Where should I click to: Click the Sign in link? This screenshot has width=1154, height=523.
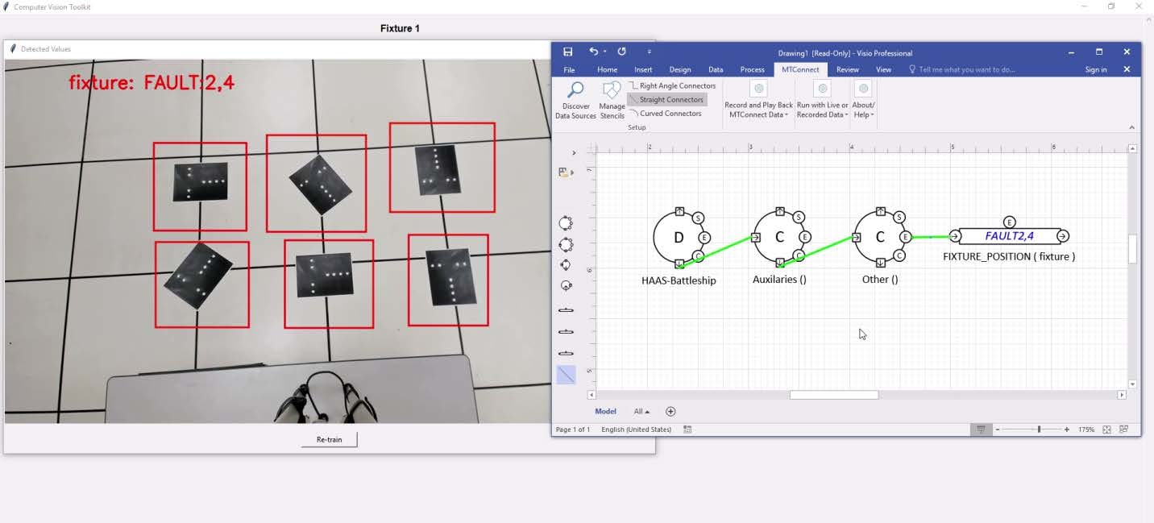[1095, 70]
